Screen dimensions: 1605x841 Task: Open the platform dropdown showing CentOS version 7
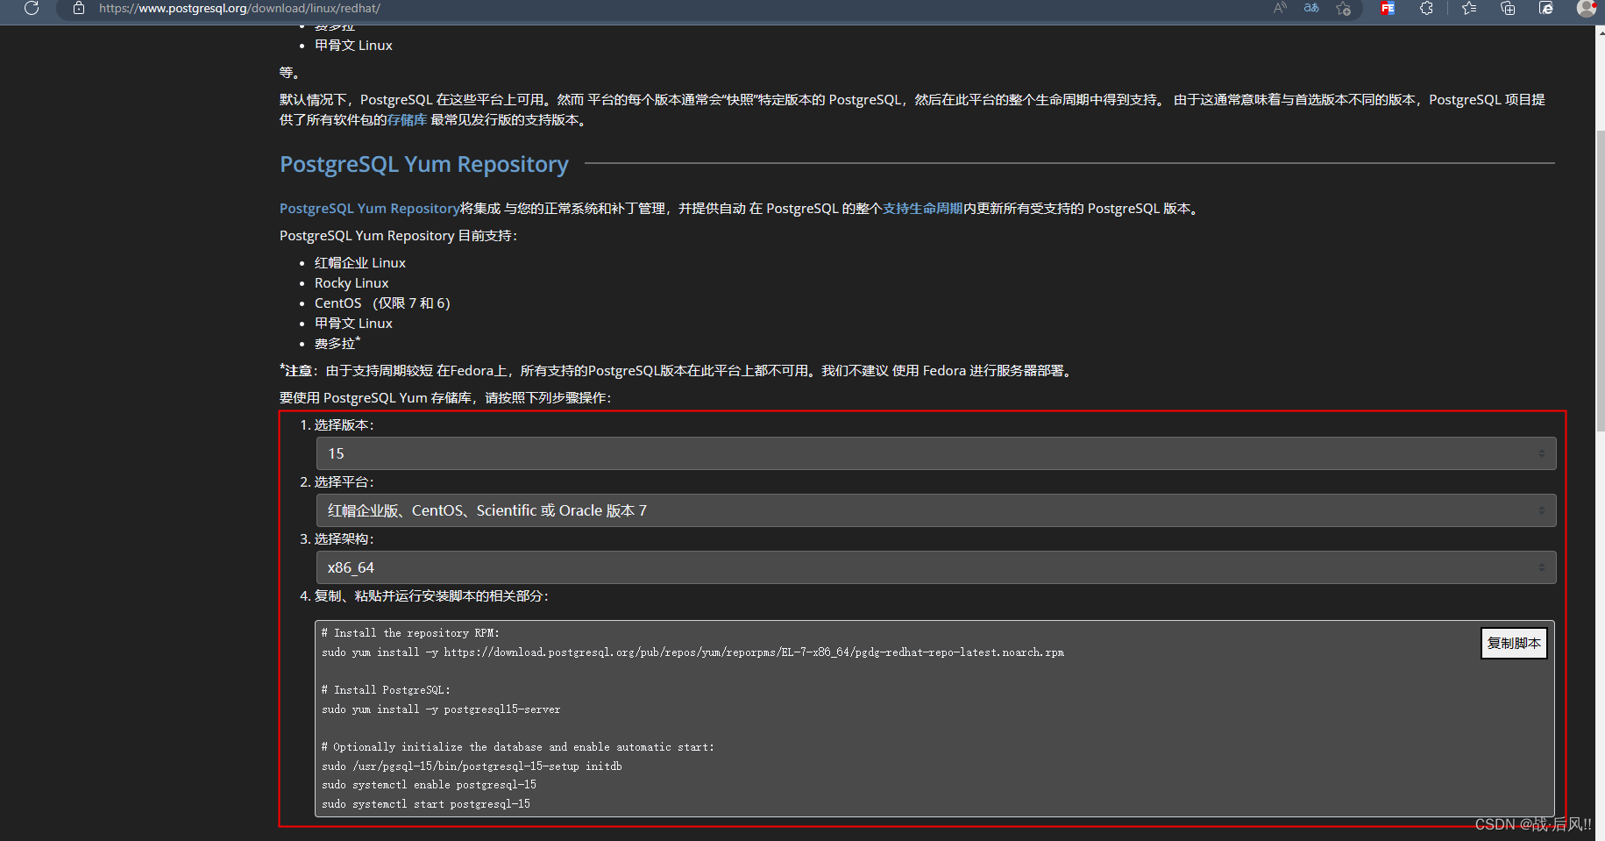point(935,510)
